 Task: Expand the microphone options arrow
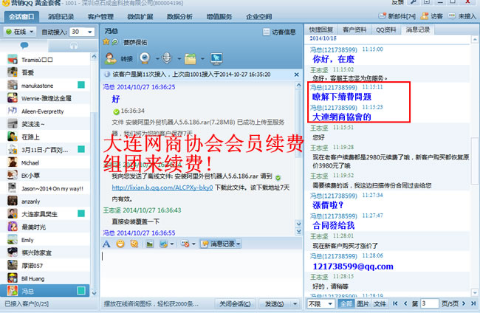[x=179, y=58]
